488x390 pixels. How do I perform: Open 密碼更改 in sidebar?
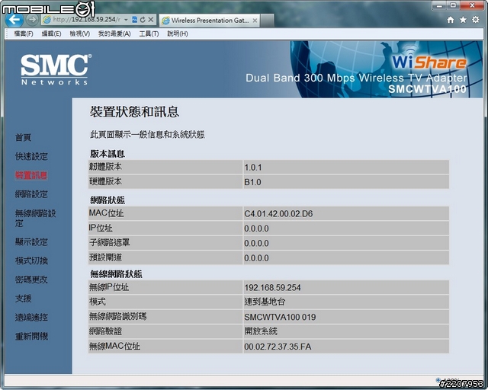click(31, 280)
